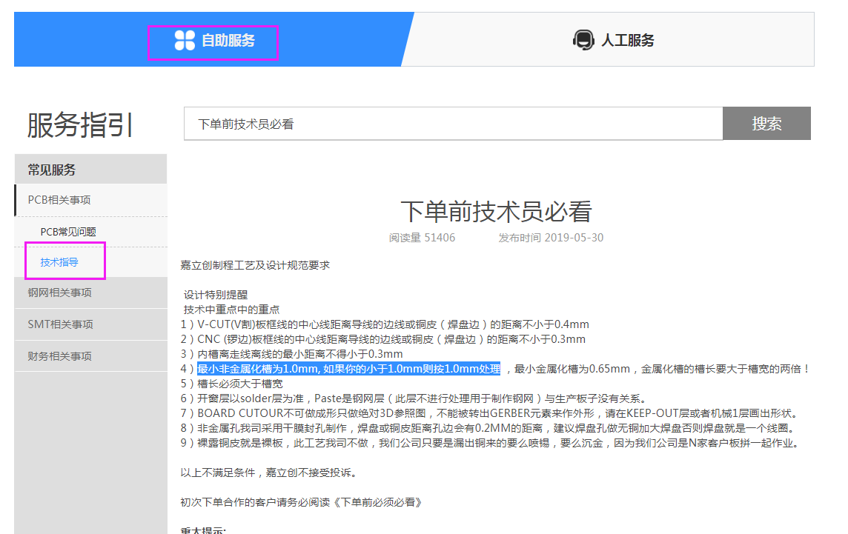Open the 《下单前必须必看》 reference
Image resolution: width=848 pixels, height=534 pixels.
[378, 502]
